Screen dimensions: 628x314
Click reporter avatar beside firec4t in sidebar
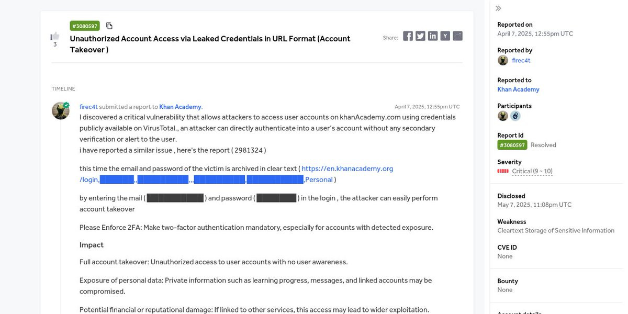tap(503, 60)
